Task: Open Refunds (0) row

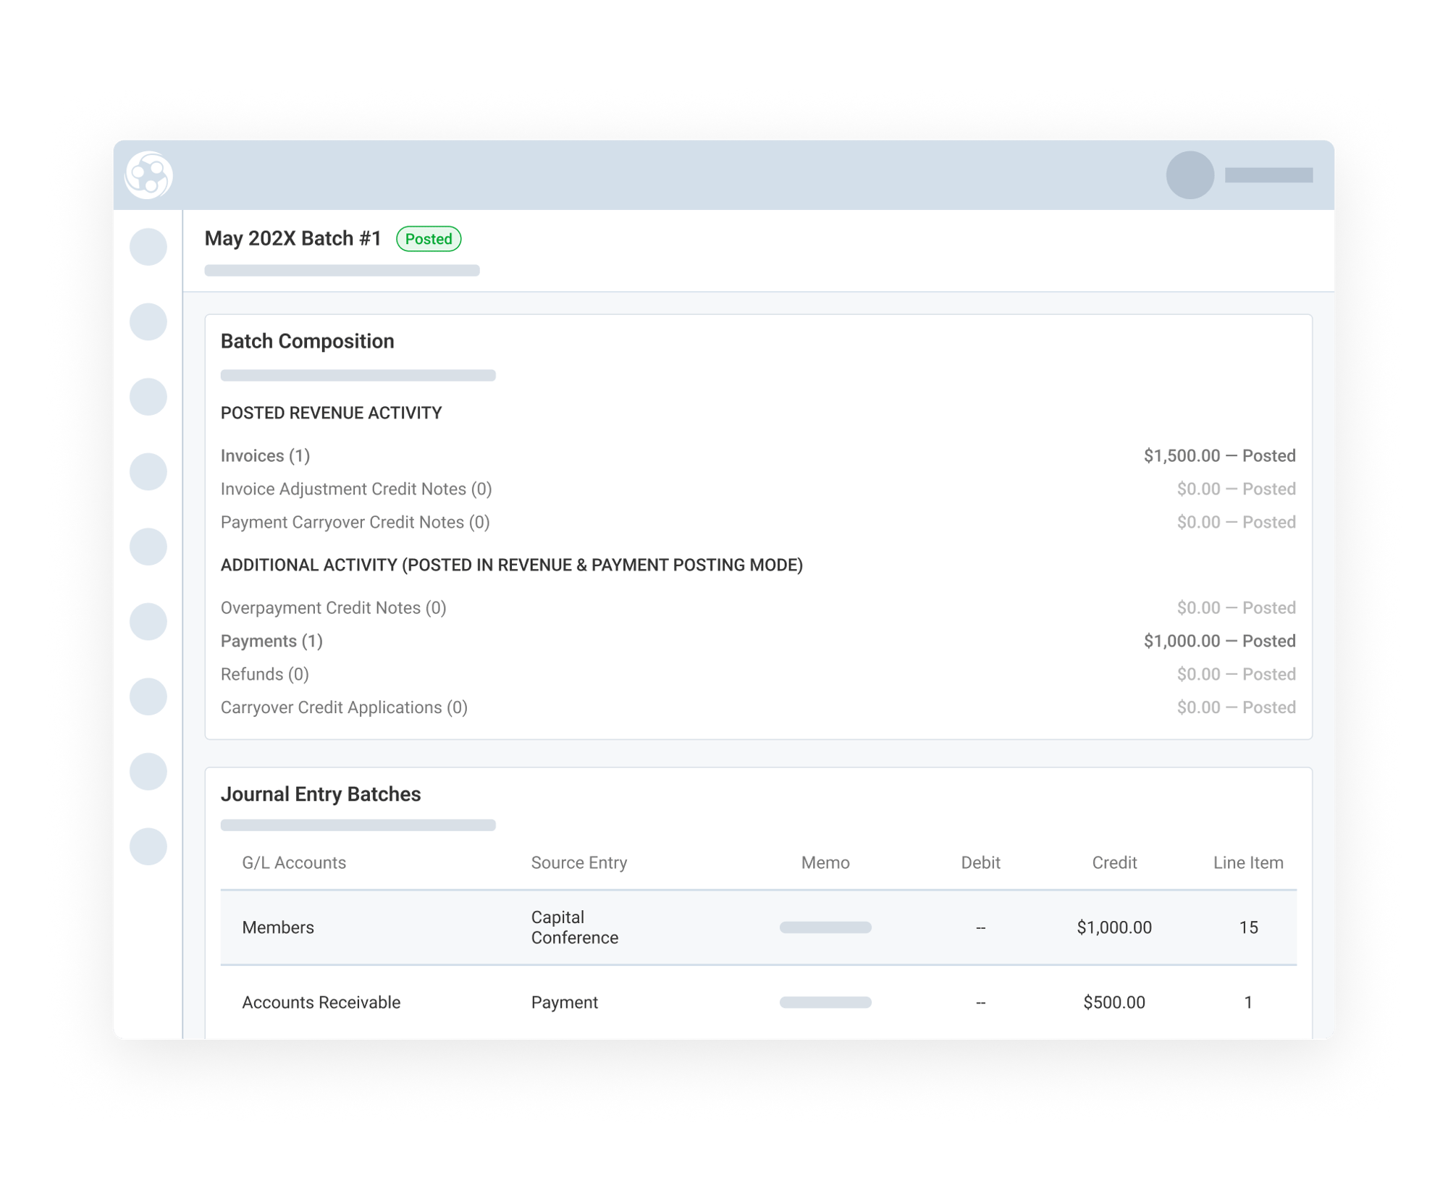Action: pos(758,674)
